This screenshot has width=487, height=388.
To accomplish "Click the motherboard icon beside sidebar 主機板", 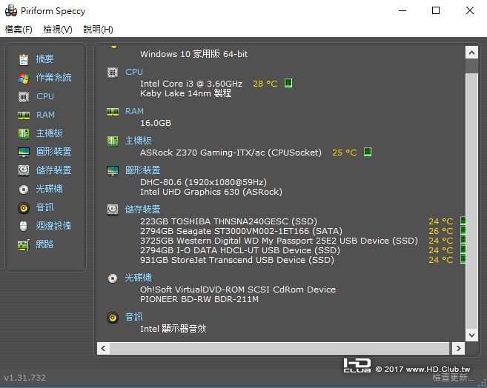I will (x=24, y=134).
